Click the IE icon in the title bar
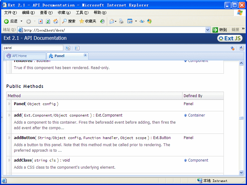Image resolution: width=247 pixels, height=185 pixels. pos(4,5)
